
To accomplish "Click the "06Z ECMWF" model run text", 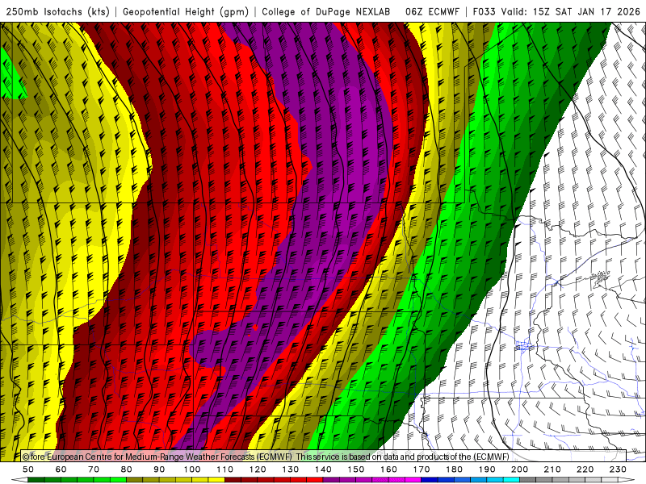I will tap(432, 11).
